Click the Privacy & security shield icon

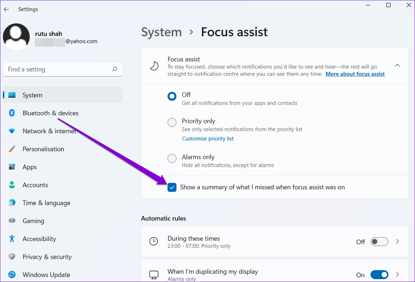[11, 256]
